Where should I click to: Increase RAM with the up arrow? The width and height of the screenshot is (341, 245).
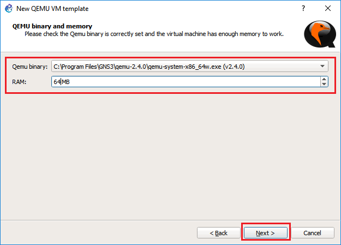[x=324, y=79]
